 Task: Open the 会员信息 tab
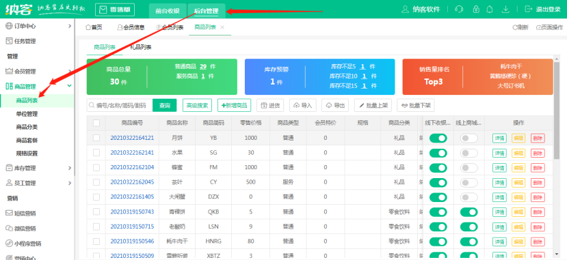click(x=131, y=27)
